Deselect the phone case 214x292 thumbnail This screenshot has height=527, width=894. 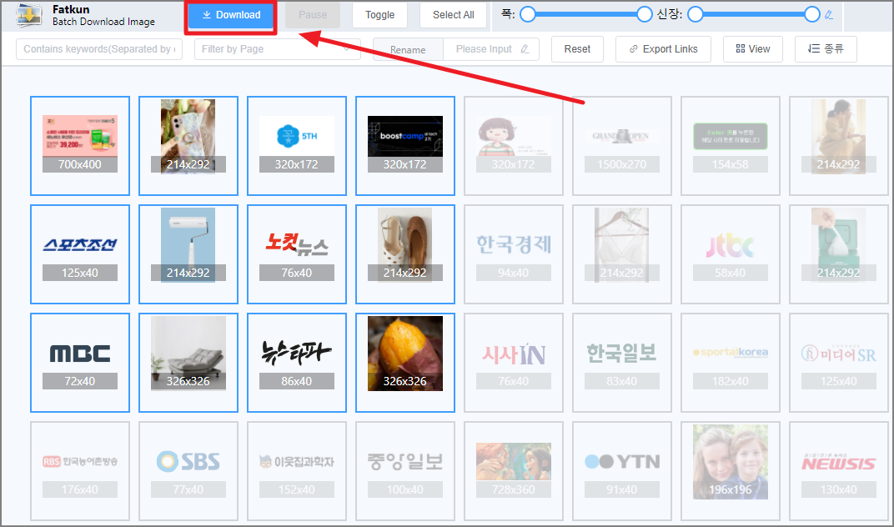click(x=188, y=146)
